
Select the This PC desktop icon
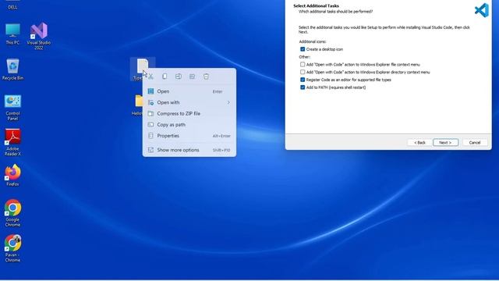tap(12, 34)
